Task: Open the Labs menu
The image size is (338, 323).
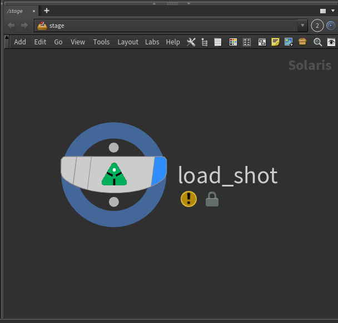Action: tap(152, 42)
